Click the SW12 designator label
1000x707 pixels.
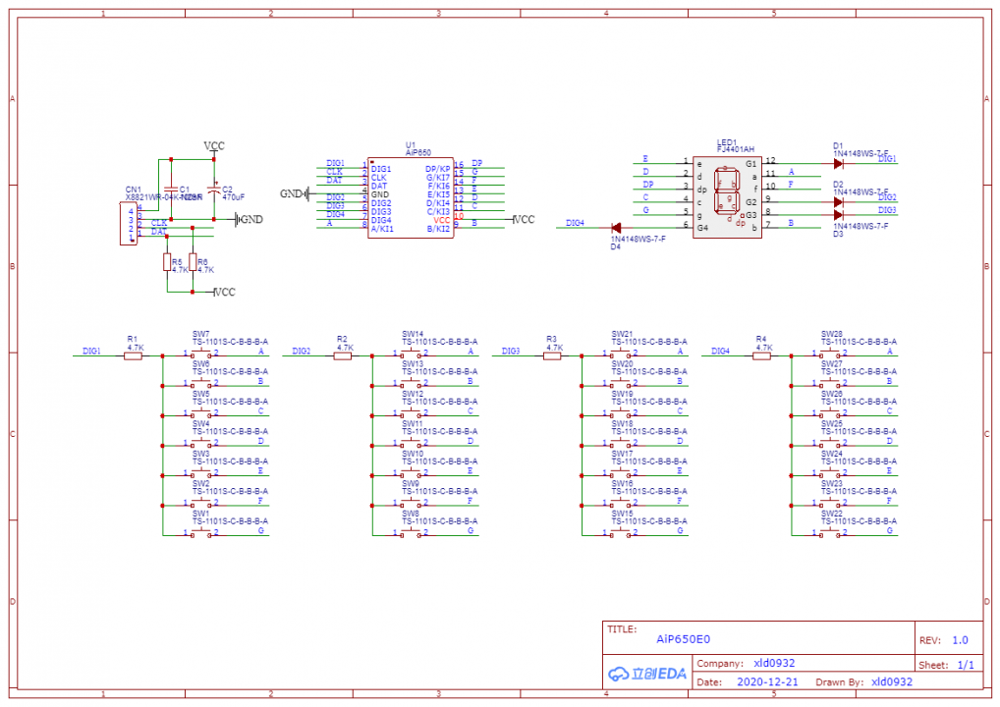pyautogui.click(x=412, y=394)
